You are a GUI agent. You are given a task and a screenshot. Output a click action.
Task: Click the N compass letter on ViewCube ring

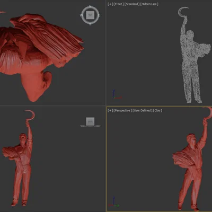tap(90, 6)
